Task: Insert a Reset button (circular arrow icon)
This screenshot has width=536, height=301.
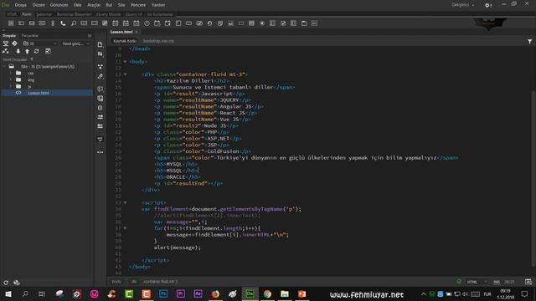Action: point(209,23)
